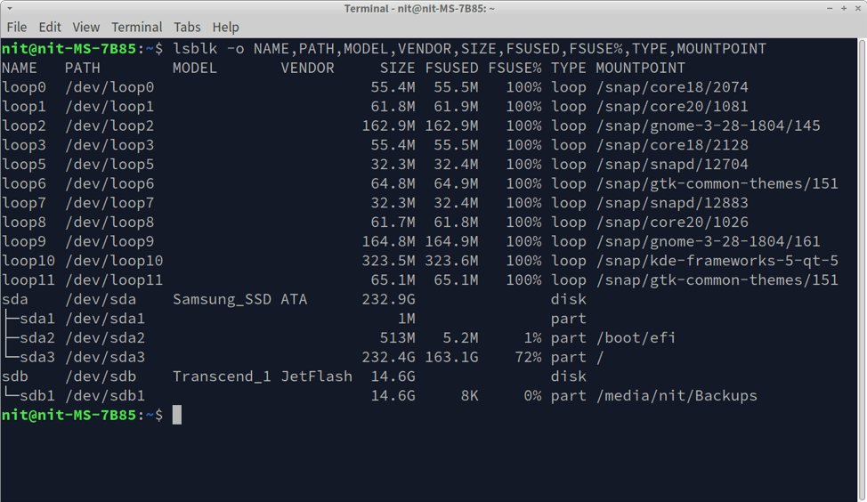Click the SIZE column header
The height and width of the screenshot is (502, 867).
(398, 68)
